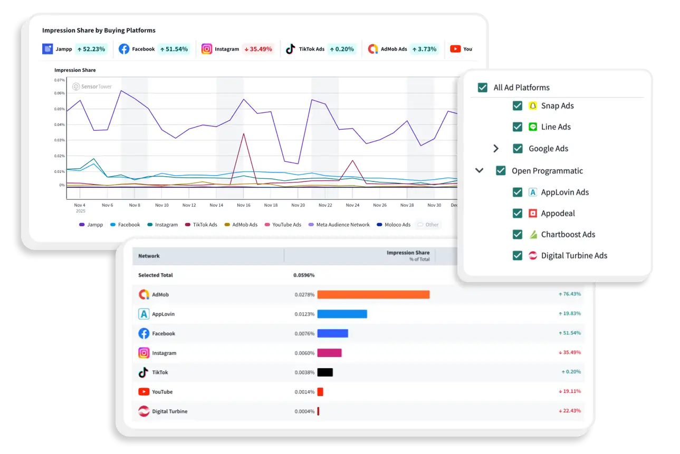The width and height of the screenshot is (680, 454).
Task: Click the Instagram icon in network table
Action: [143, 353]
